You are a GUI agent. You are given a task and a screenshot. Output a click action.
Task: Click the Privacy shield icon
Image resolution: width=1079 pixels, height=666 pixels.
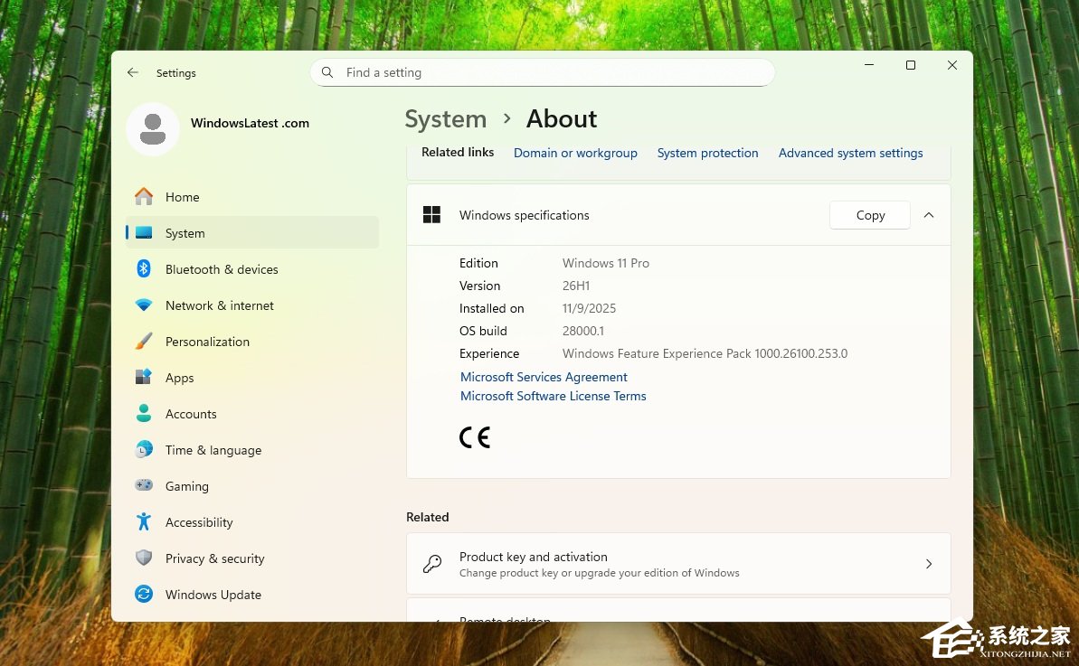pos(144,558)
